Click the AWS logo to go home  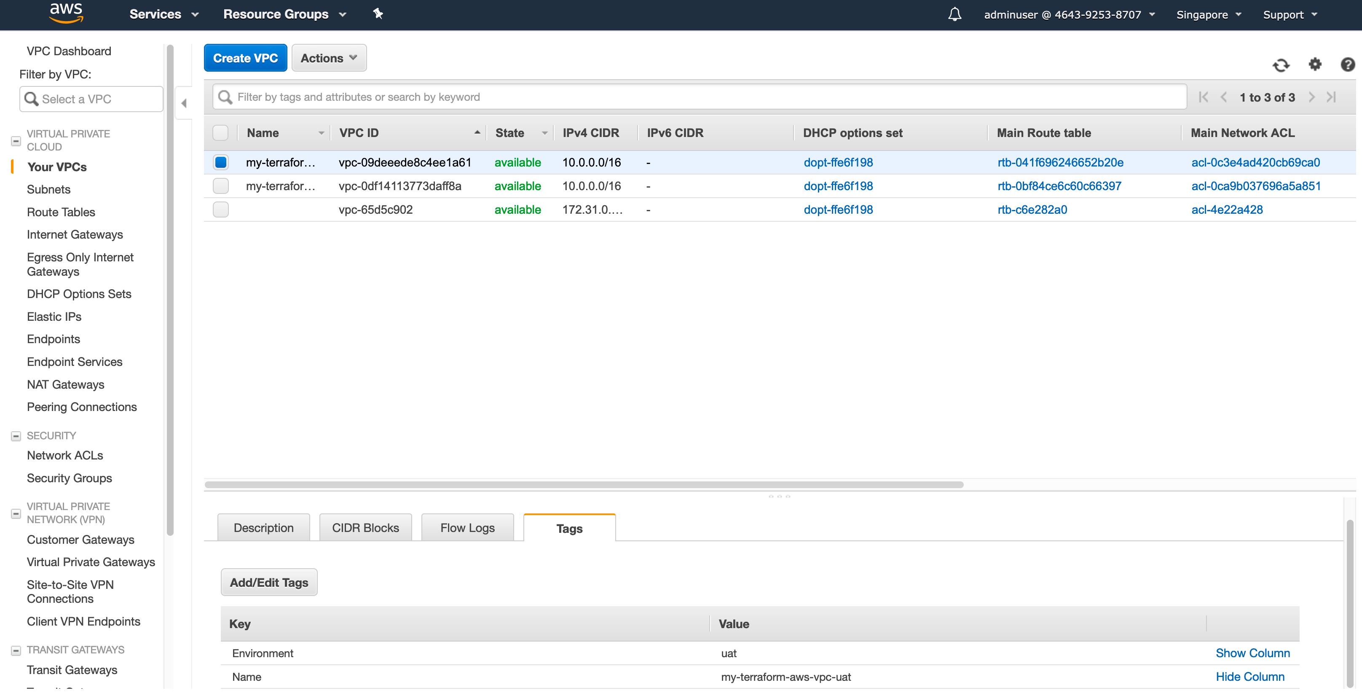pyautogui.click(x=66, y=13)
